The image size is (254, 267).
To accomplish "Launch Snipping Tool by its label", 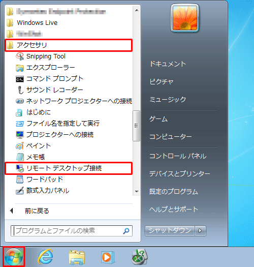I will pos(46,56).
